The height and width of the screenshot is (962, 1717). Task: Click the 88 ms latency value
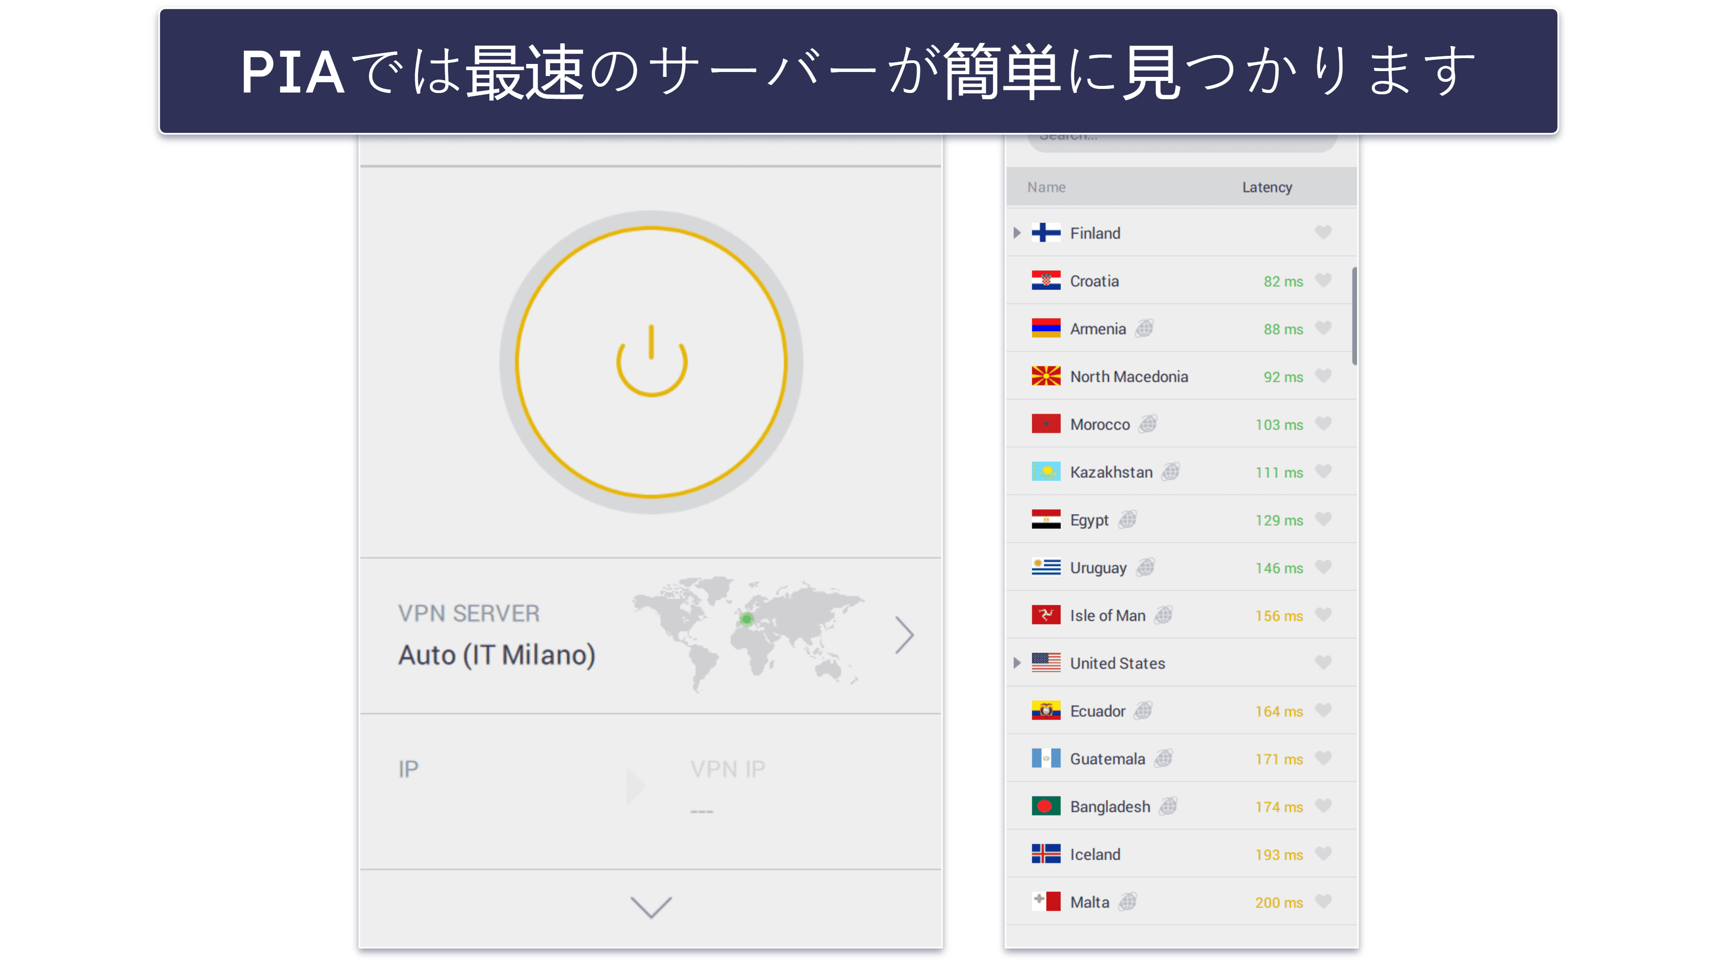point(1283,329)
